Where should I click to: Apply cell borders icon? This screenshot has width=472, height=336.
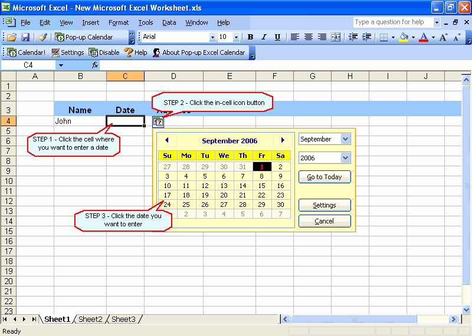click(383, 37)
